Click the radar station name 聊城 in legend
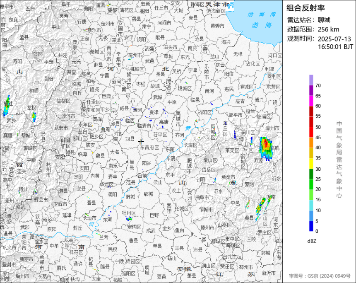Image resolution: width=356 pixels, height=283 pixels. point(324,20)
